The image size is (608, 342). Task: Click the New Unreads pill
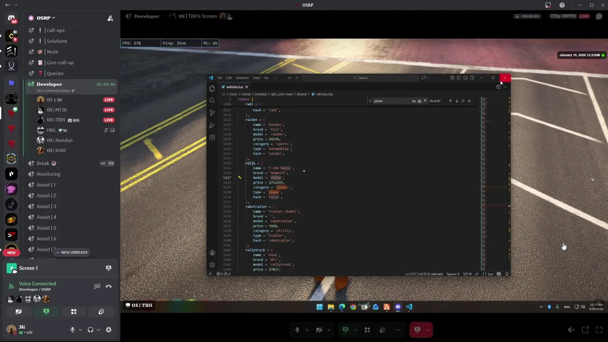(x=72, y=252)
